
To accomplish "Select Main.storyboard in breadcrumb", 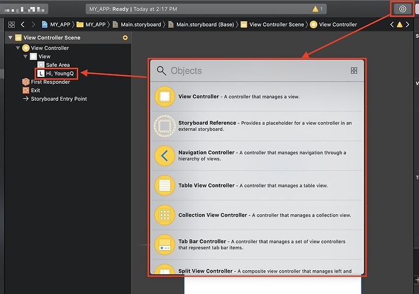I will [x=137, y=24].
